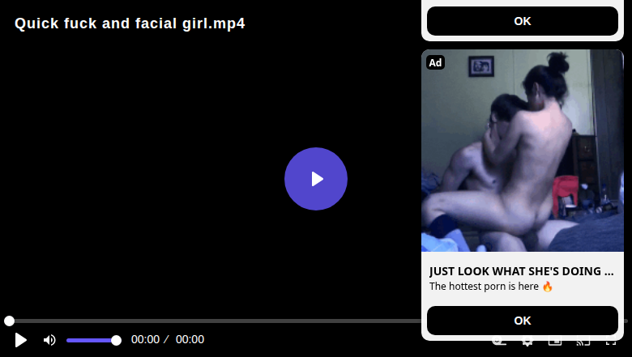Open the settings gear in player controls

(x=527, y=343)
